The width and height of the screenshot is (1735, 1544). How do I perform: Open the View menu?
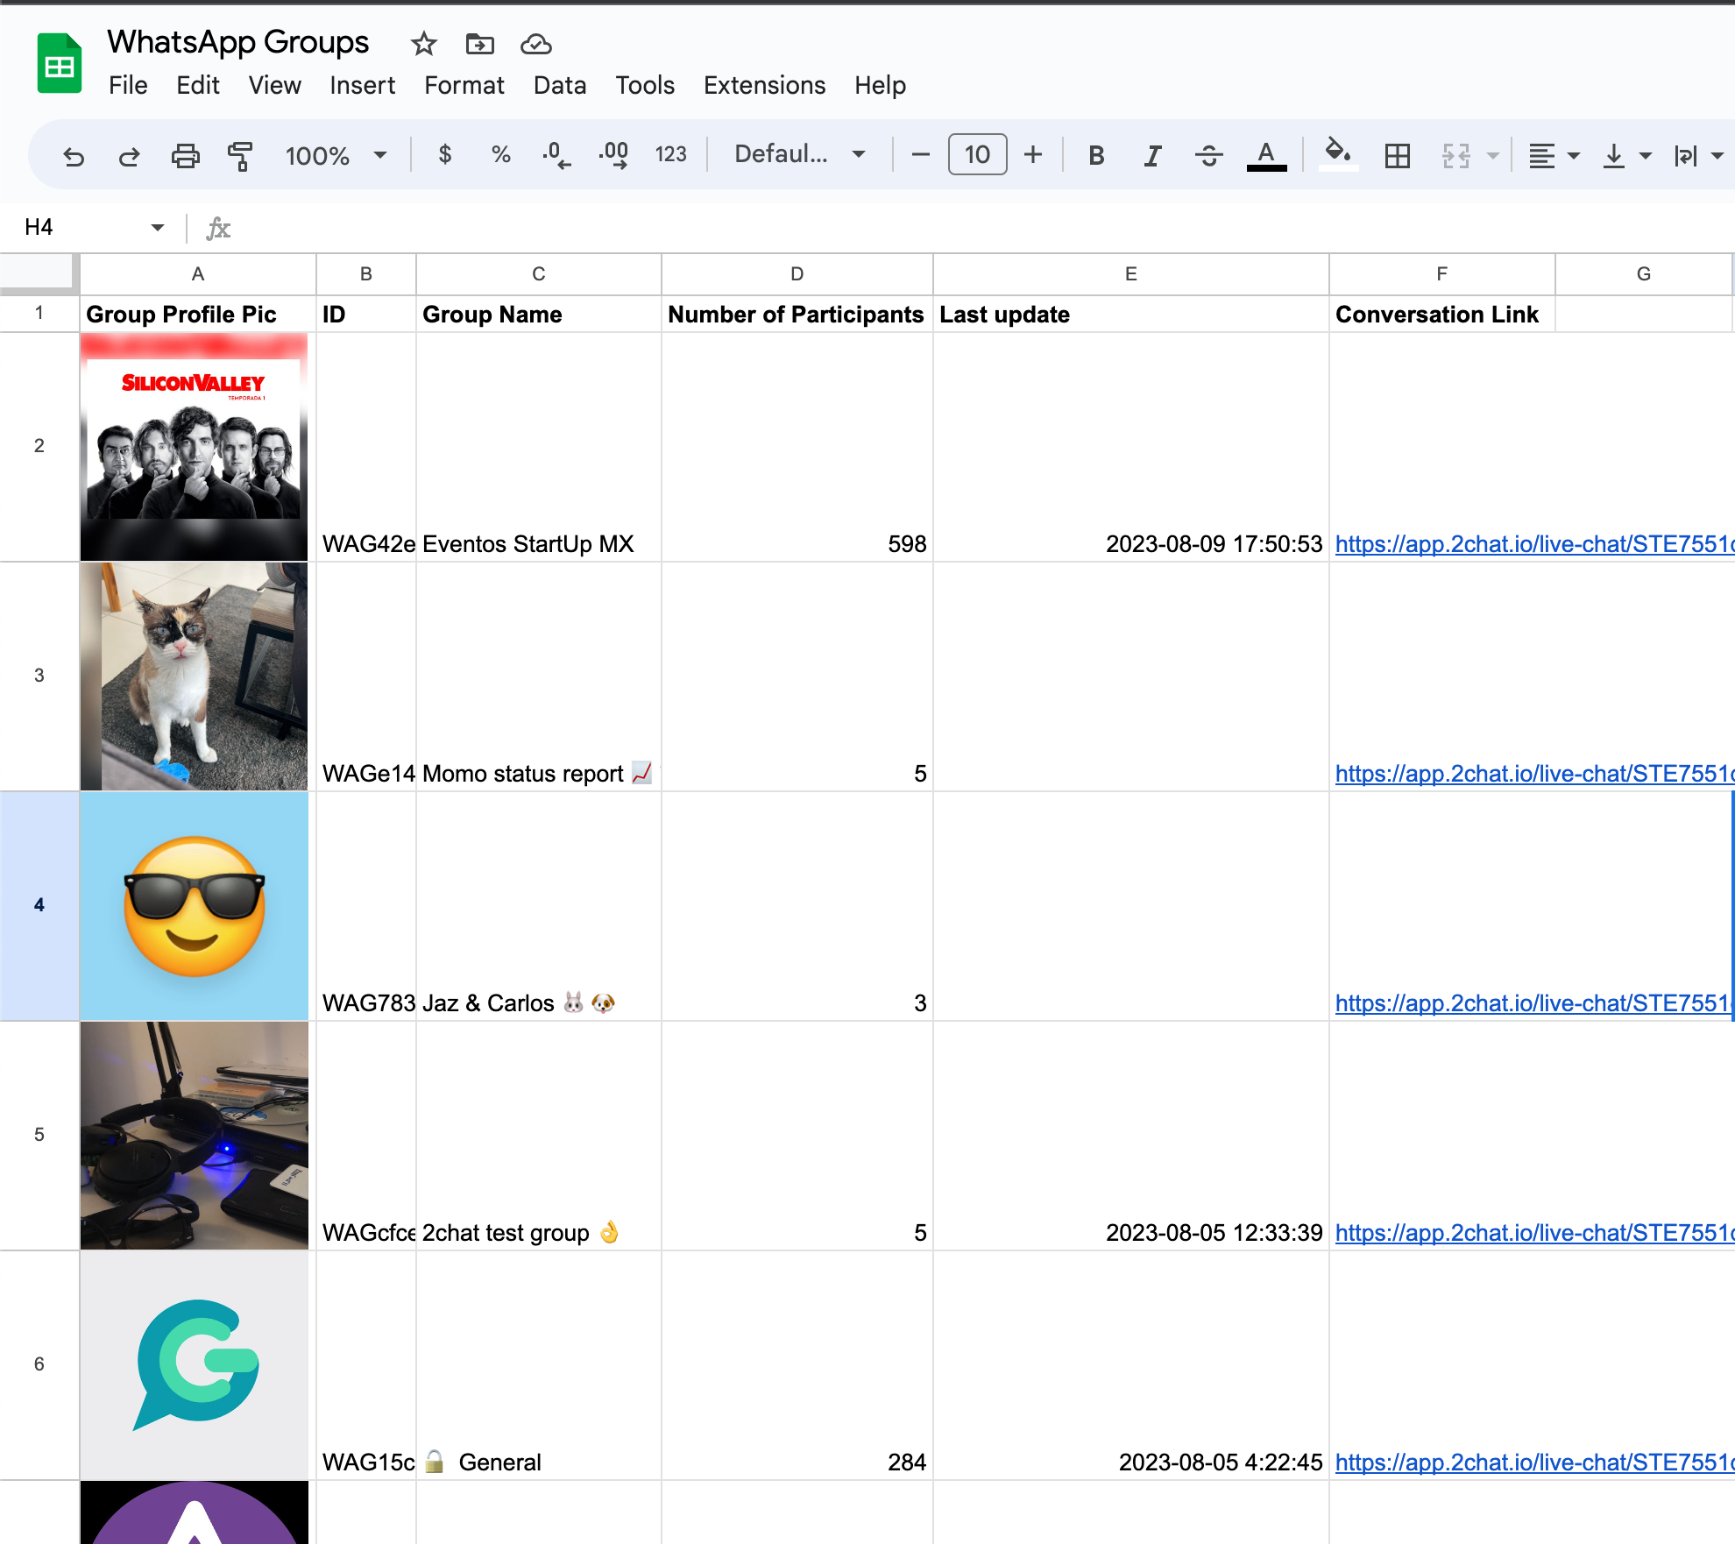pyautogui.click(x=274, y=85)
